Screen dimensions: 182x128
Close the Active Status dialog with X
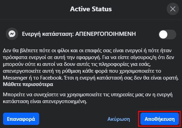tap(172, 9)
